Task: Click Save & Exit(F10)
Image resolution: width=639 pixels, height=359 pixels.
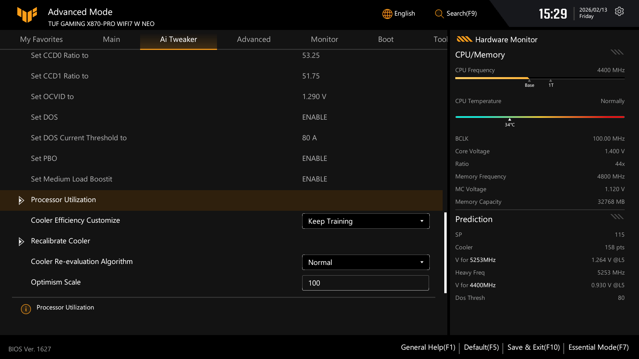Action: 533,347
